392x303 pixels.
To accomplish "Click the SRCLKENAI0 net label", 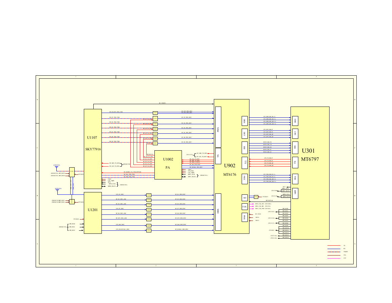I will point(269,201).
